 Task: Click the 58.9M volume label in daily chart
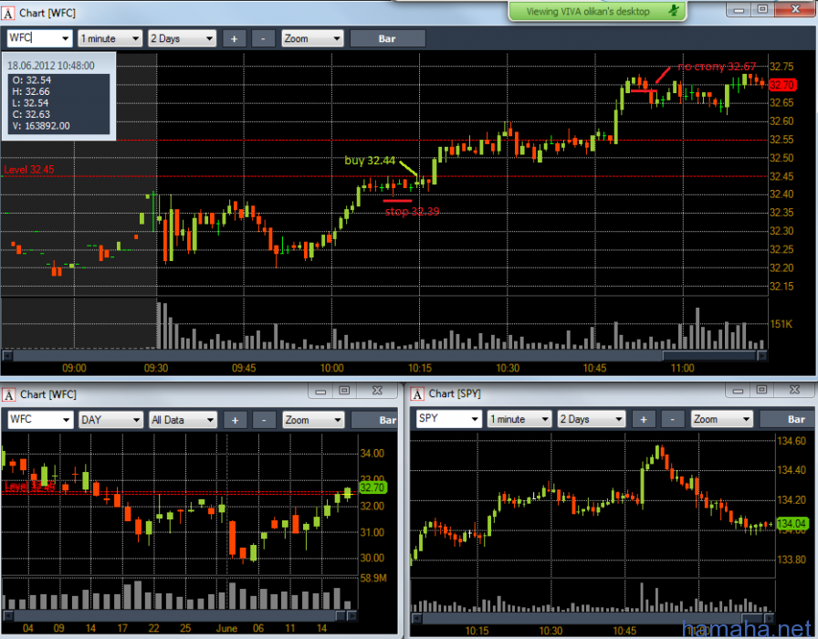click(373, 578)
